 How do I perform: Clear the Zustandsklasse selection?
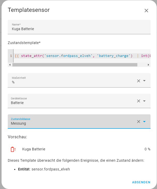coord(139,122)
